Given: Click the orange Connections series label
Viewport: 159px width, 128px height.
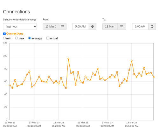Looking at the screenshot, I should click(x=15, y=34).
